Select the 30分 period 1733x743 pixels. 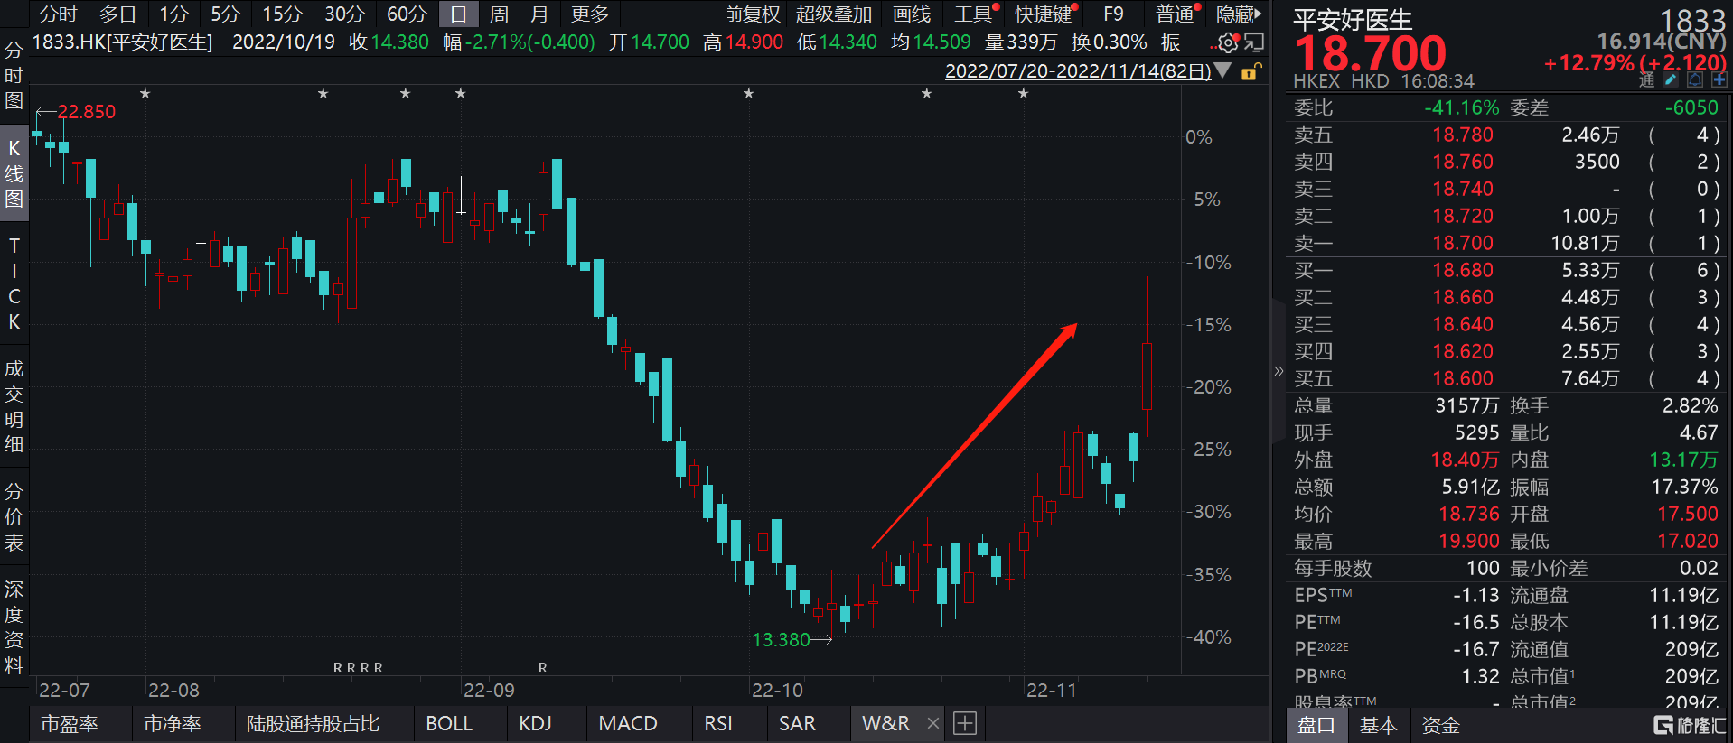pos(344,14)
